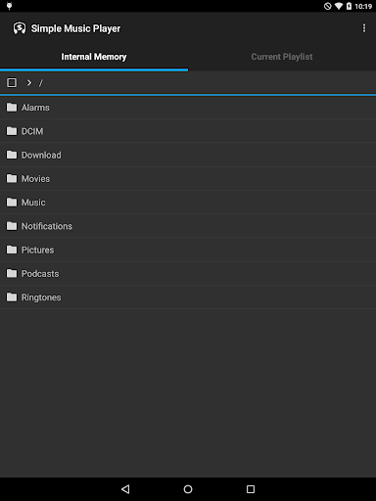
Task: Select the root slash path entry
Action: tap(41, 83)
